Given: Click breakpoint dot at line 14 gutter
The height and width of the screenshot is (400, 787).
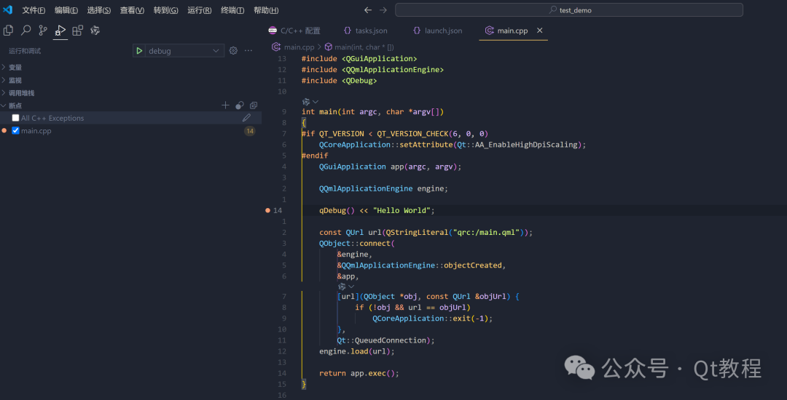Looking at the screenshot, I should point(267,210).
